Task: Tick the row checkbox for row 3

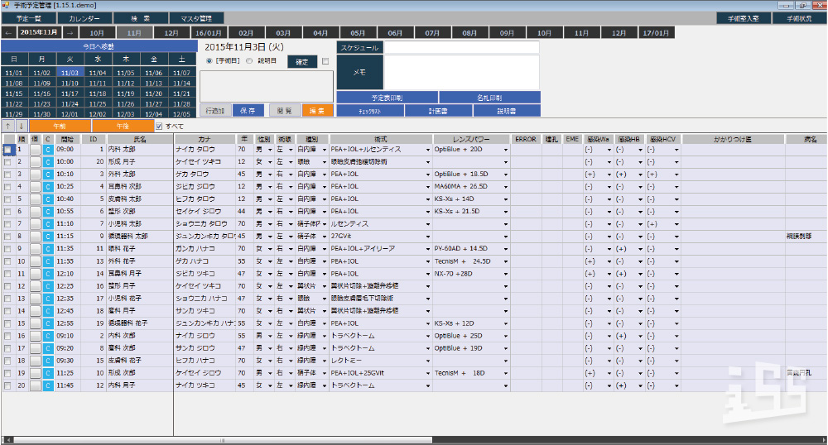Action: (7, 175)
